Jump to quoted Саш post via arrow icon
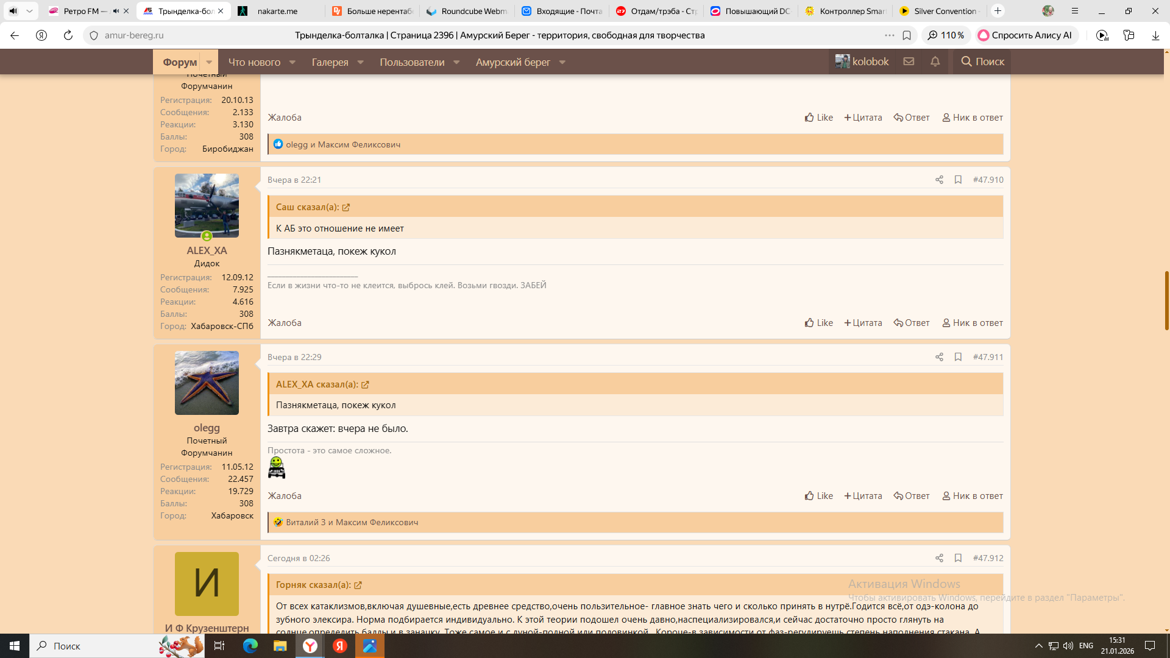This screenshot has width=1170, height=658. point(346,208)
